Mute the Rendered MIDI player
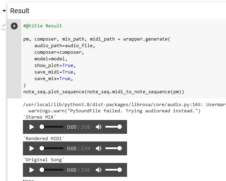The width and height of the screenshot is (226, 181). tap(99, 148)
